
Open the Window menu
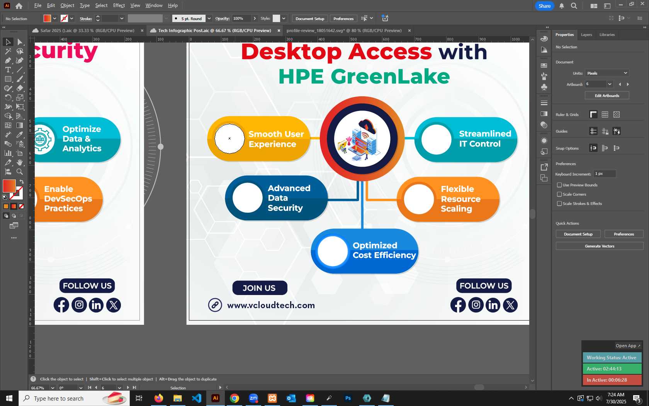click(154, 5)
